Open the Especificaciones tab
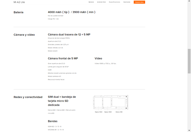 114,2
